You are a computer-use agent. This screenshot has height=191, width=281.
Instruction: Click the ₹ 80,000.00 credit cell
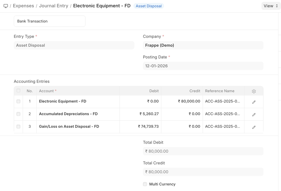189,102
